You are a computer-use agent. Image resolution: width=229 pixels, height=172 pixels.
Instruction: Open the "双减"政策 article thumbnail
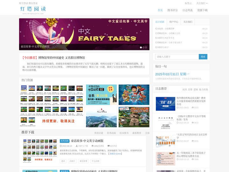click(x=165, y=104)
